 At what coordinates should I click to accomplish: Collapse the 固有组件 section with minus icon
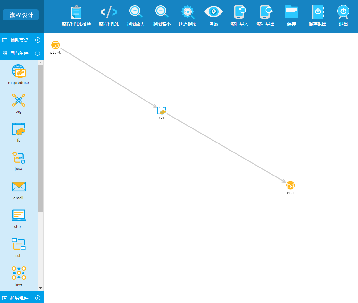[38, 53]
